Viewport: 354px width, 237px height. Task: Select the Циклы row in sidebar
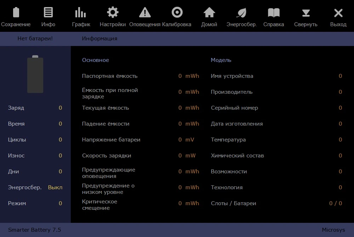[x=35, y=140]
